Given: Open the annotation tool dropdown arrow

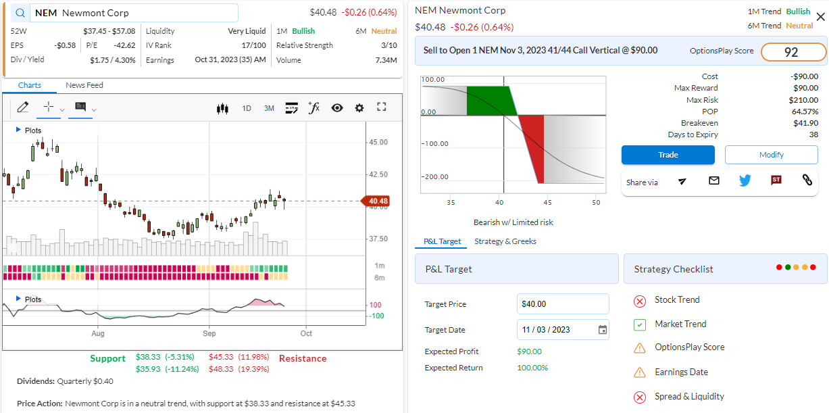Looking at the screenshot, I should (95, 110).
